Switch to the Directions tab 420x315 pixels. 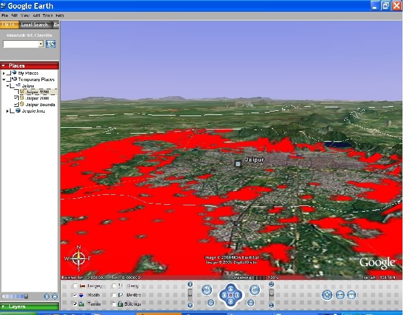[56, 24]
